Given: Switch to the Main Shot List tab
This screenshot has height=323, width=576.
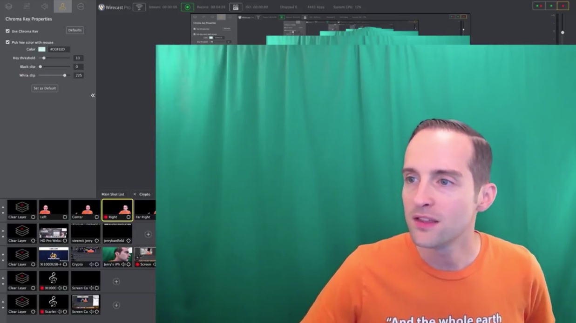Looking at the screenshot, I should [x=113, y=194].
